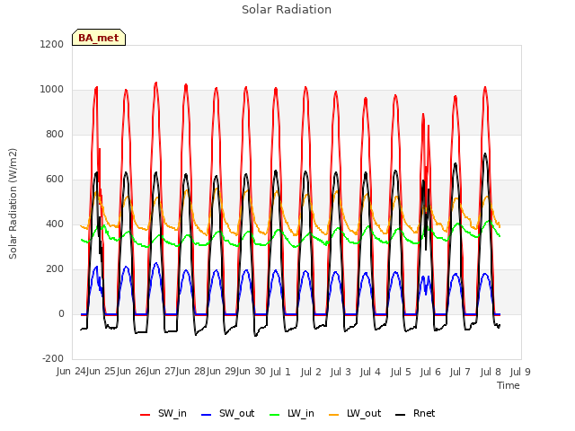Click the Jul 4 x-axis tick label
Viewport: 575px width, 431px height.
(370, 372)
